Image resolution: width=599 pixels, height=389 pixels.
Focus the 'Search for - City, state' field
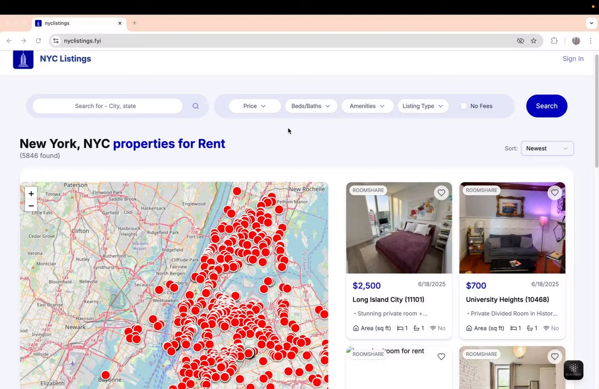(x=107, y=106)
